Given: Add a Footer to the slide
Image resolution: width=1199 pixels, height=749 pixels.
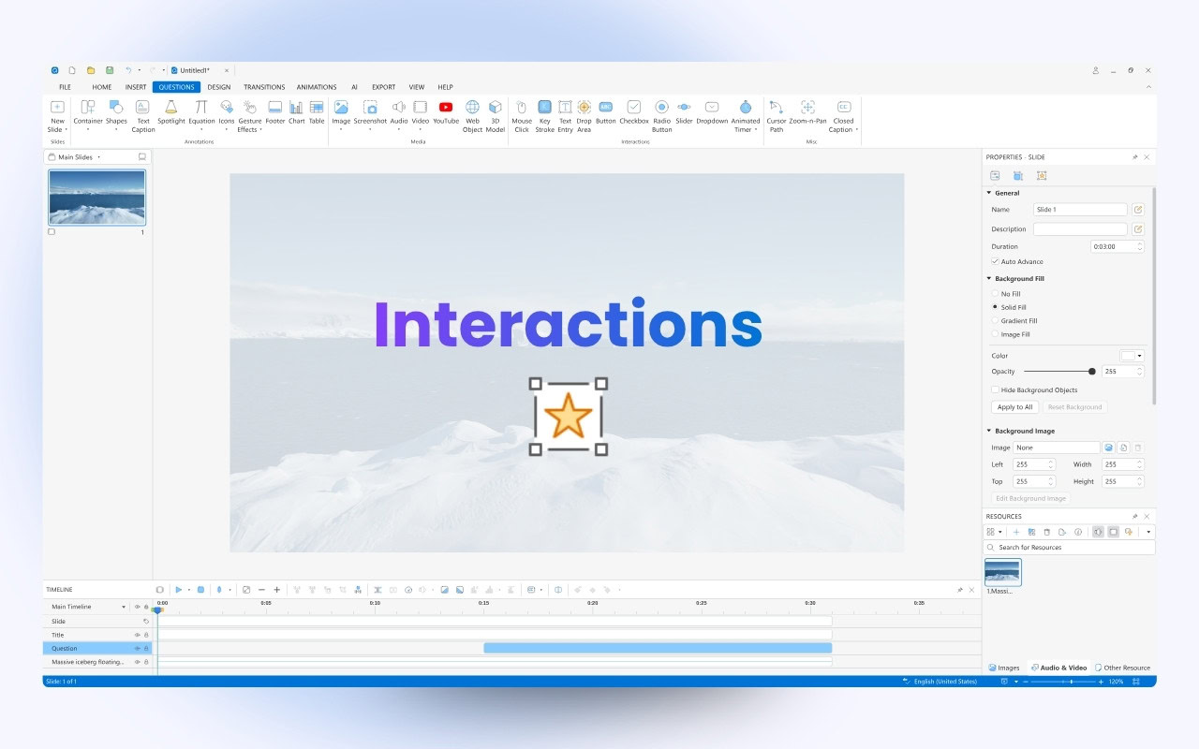Looking at the screenshot, I should tap(275, 112).
